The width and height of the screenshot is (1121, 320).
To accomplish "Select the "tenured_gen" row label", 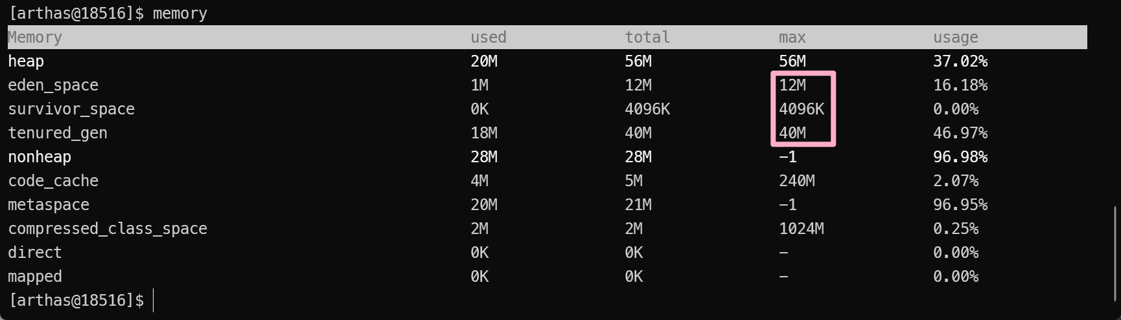I will click(58, 133).
